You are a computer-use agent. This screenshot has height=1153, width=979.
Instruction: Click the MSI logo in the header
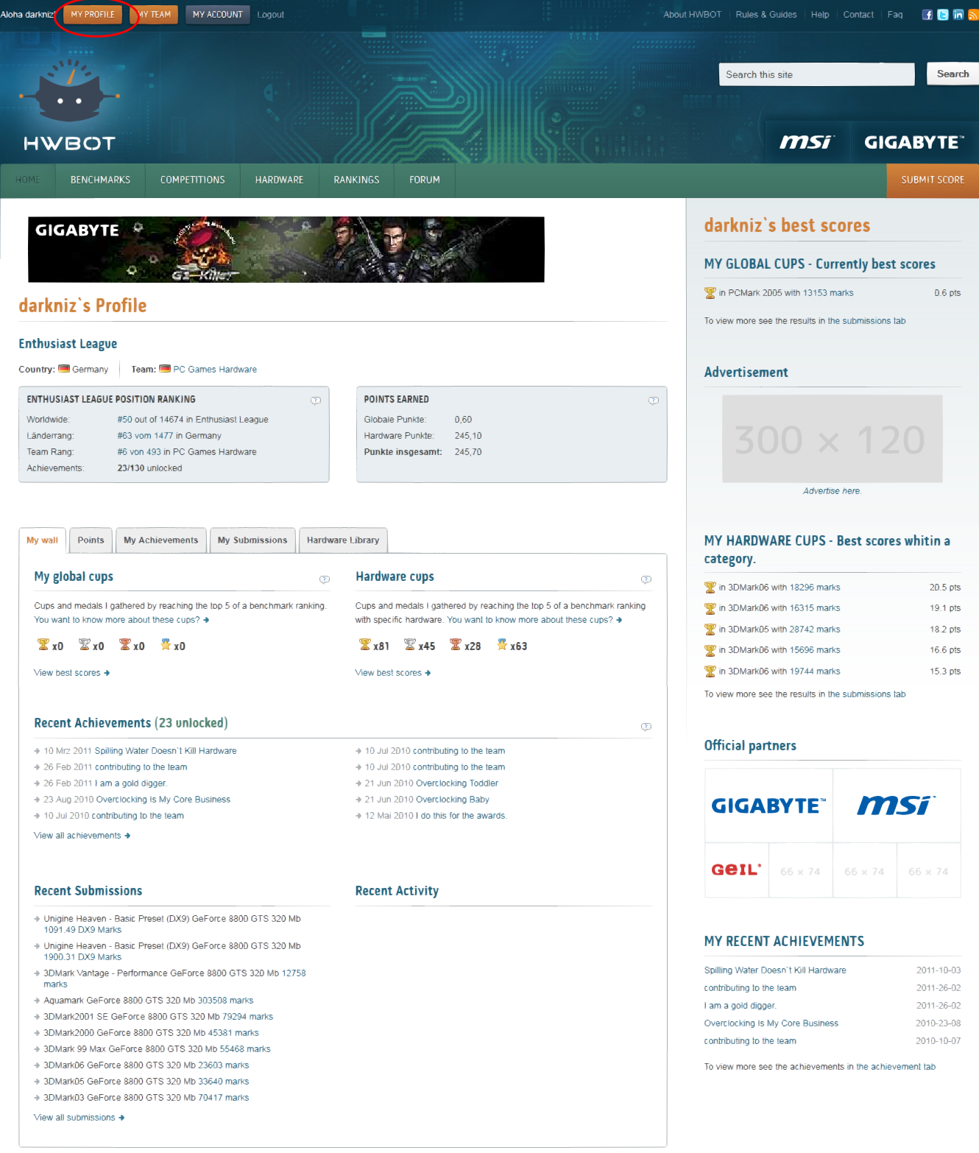[x=807, y=142]
